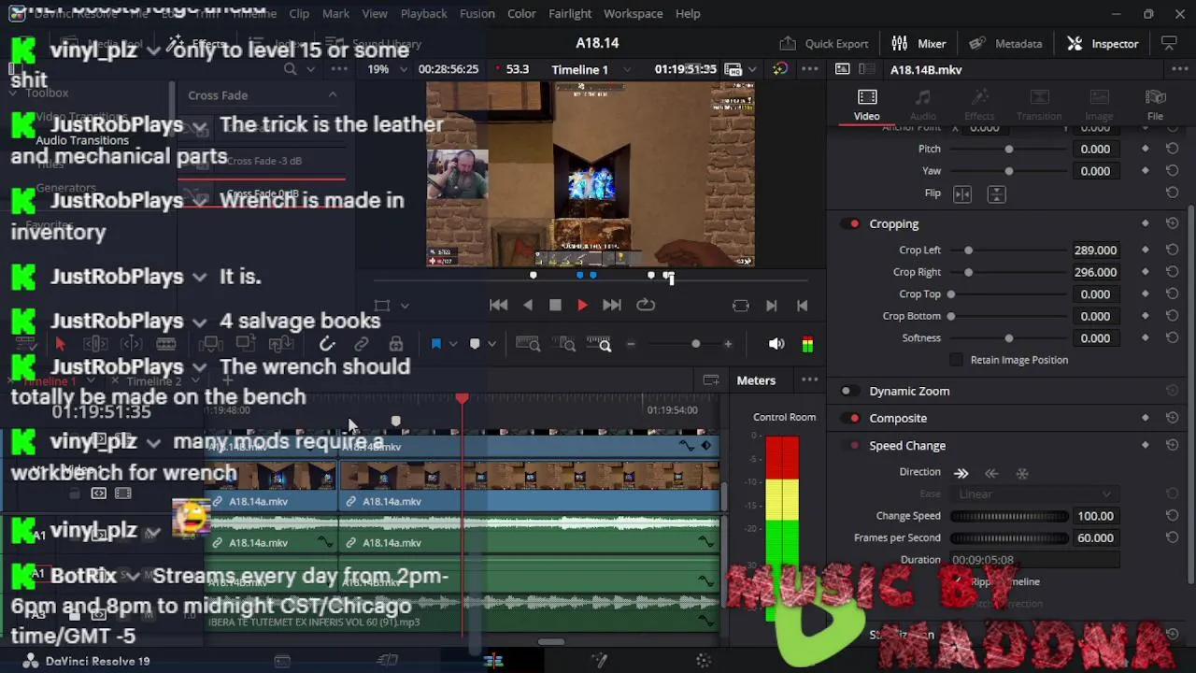1196x673 pixels.
Task: Open the Fairlight menu
Action: pyautogui.click(x=570, y=13)
